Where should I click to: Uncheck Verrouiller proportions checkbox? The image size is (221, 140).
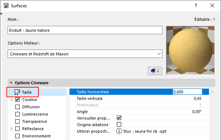119,118
